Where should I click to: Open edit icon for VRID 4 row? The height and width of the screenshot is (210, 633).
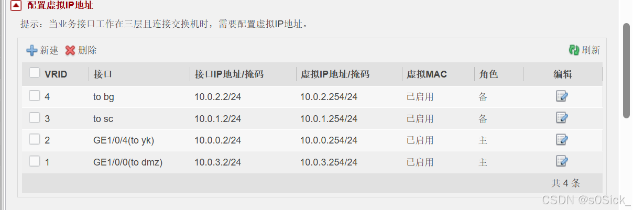coord(562,96)
